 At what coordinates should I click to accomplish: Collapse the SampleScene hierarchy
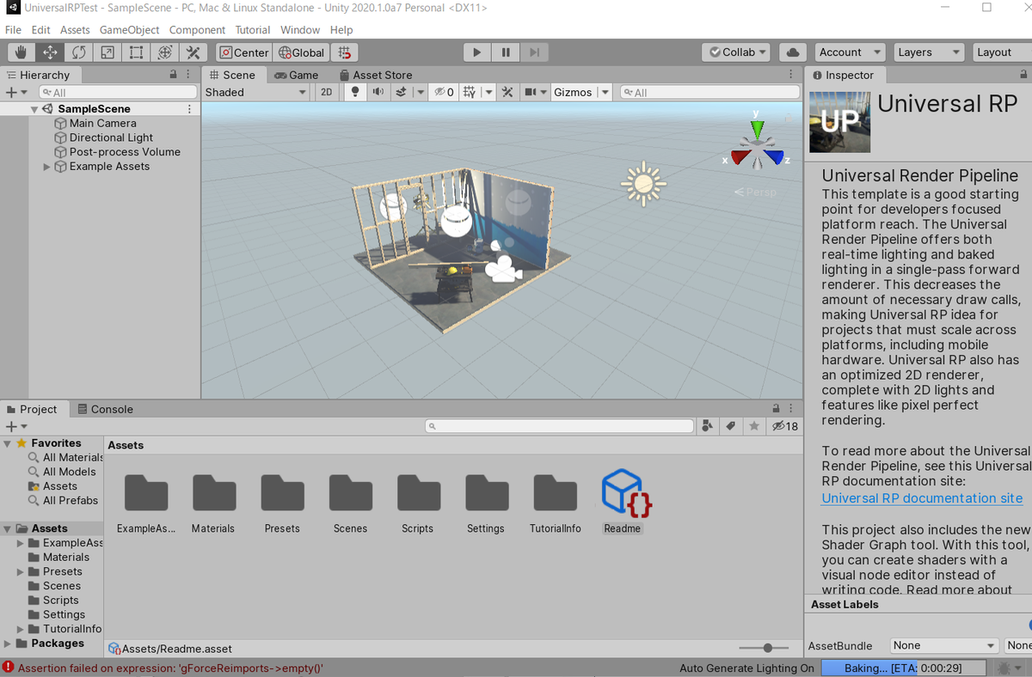point(34,109)
